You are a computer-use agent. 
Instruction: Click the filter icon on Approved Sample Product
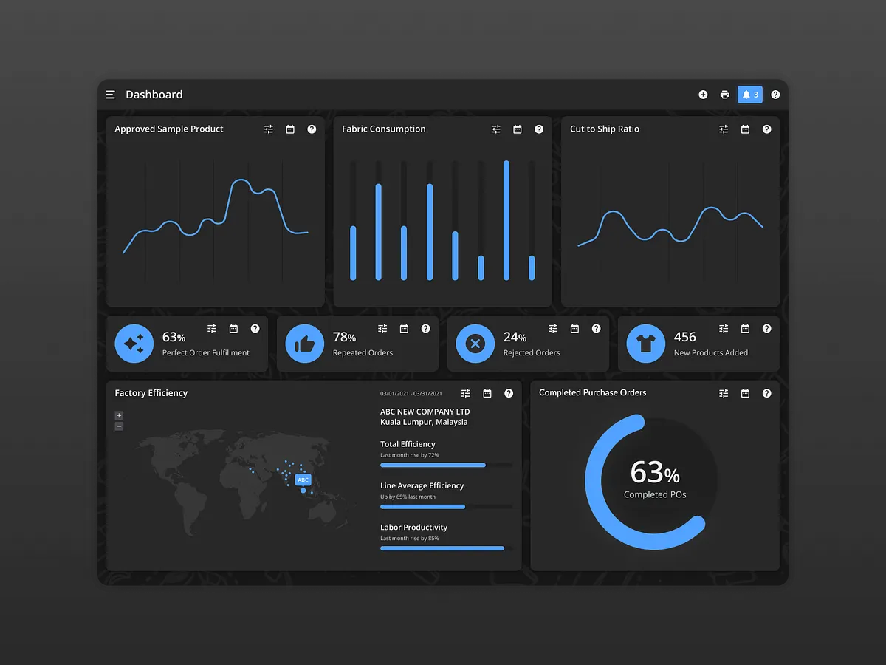tap(269, 129)
